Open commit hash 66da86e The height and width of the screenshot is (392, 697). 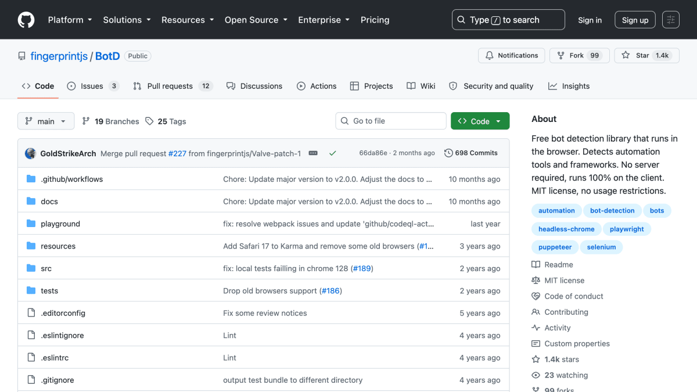point(373,153)
